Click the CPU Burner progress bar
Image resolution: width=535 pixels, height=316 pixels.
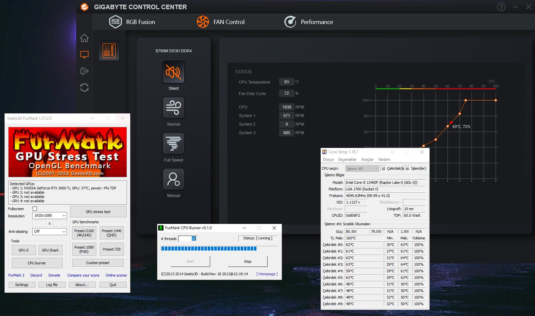click(x=219, y=249)
